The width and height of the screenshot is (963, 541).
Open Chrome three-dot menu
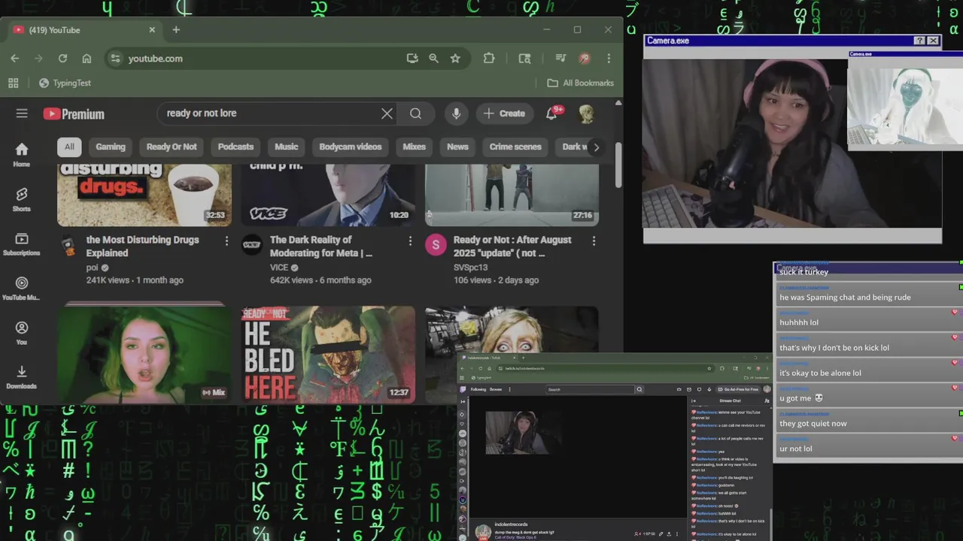coord(609,58)
